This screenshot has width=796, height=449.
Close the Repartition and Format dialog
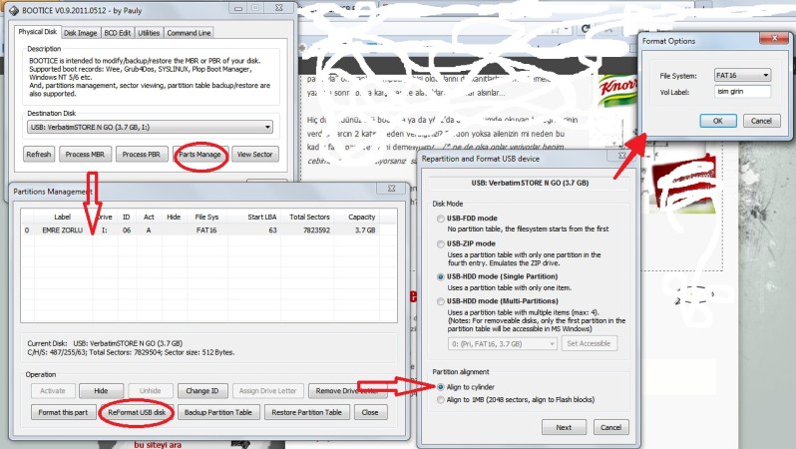pyautogui.click(x=621, y=156)
